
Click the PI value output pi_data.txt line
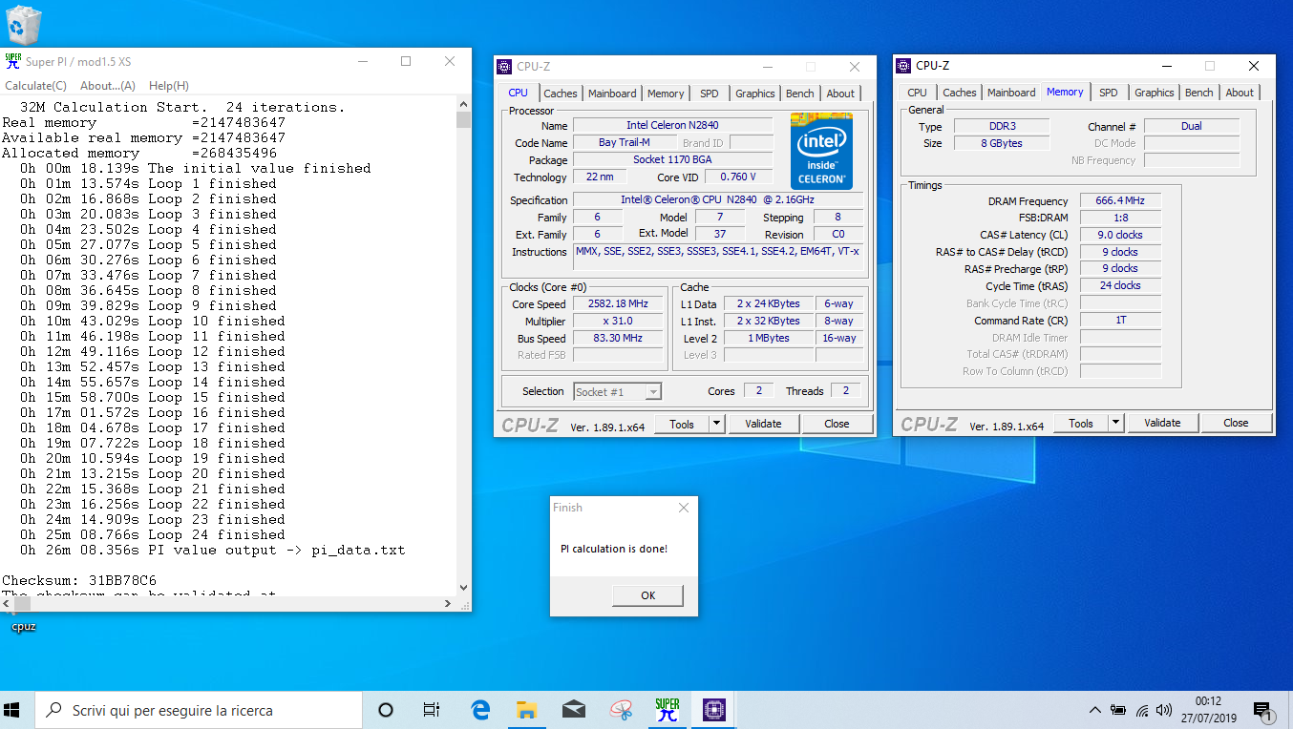(213, 550)
